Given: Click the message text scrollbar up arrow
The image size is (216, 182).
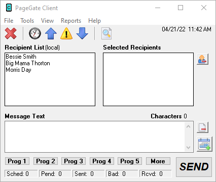Looking at the screenshot, I should click(x=189, y=126).
